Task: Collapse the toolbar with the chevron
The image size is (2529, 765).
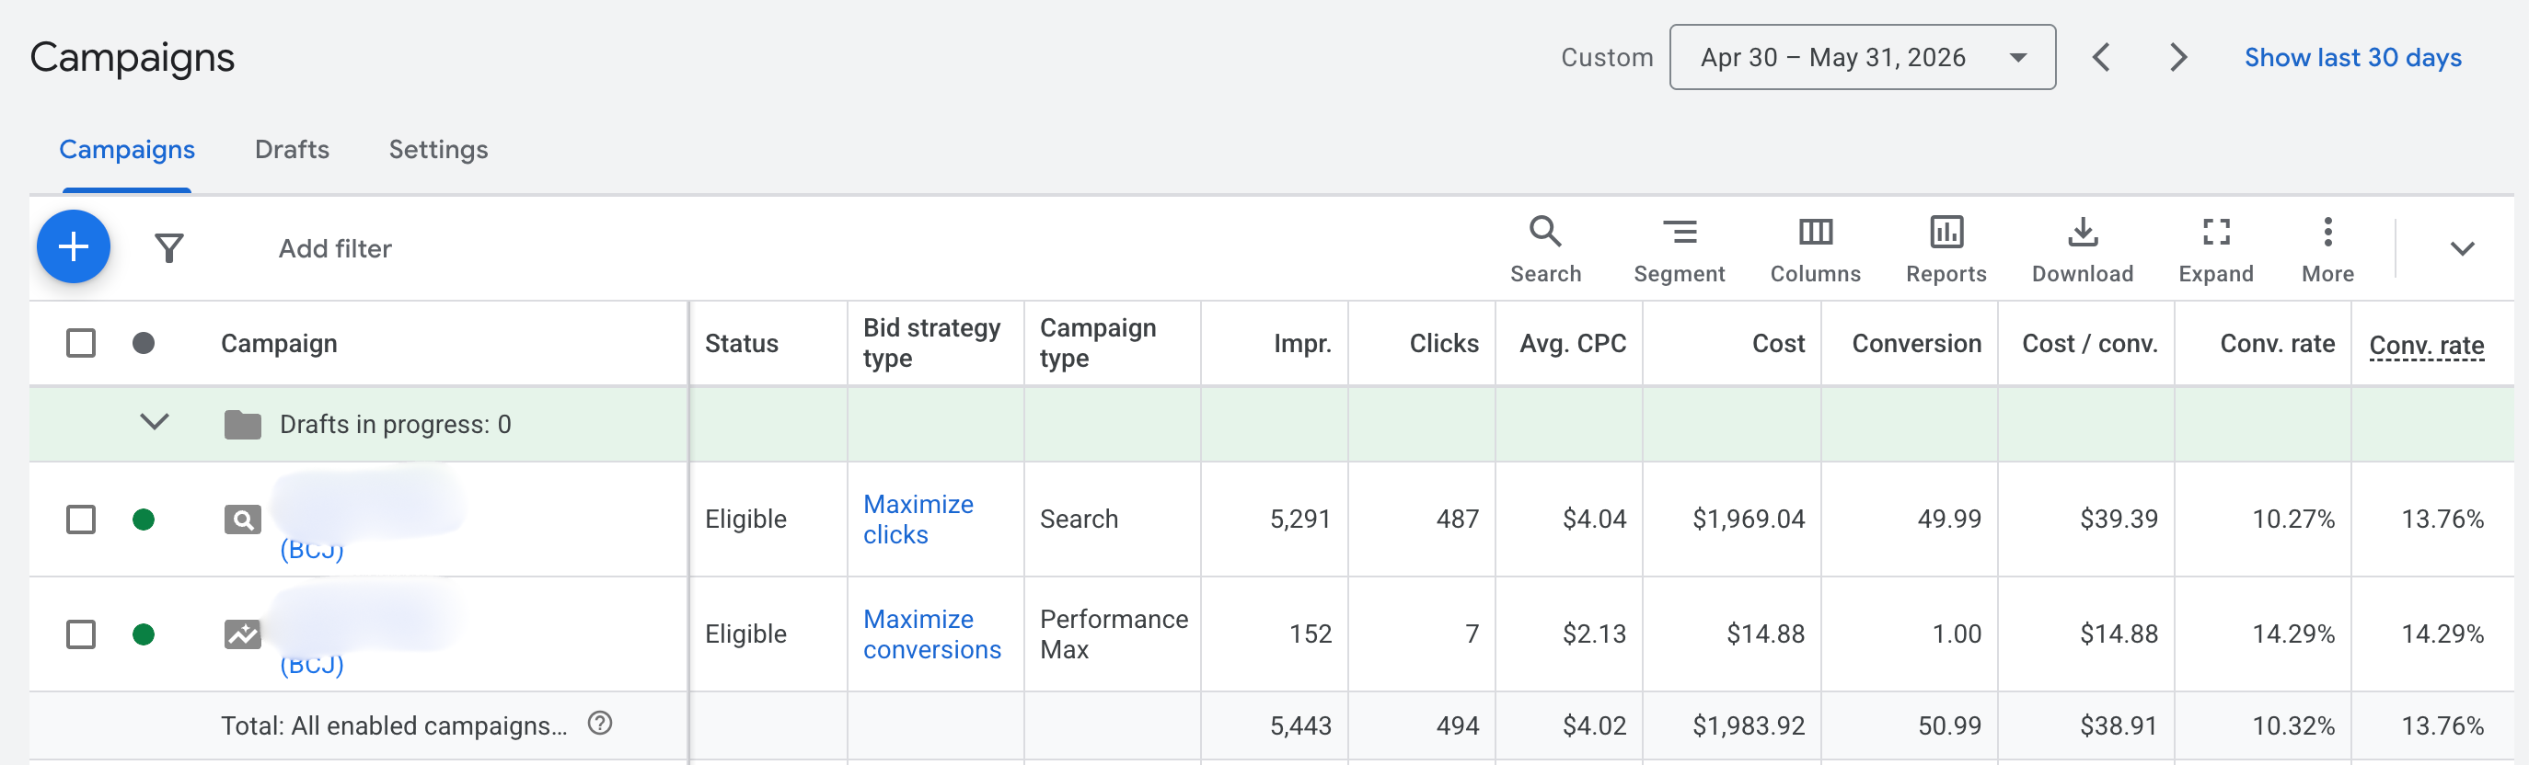Action: coord(2461,248)
